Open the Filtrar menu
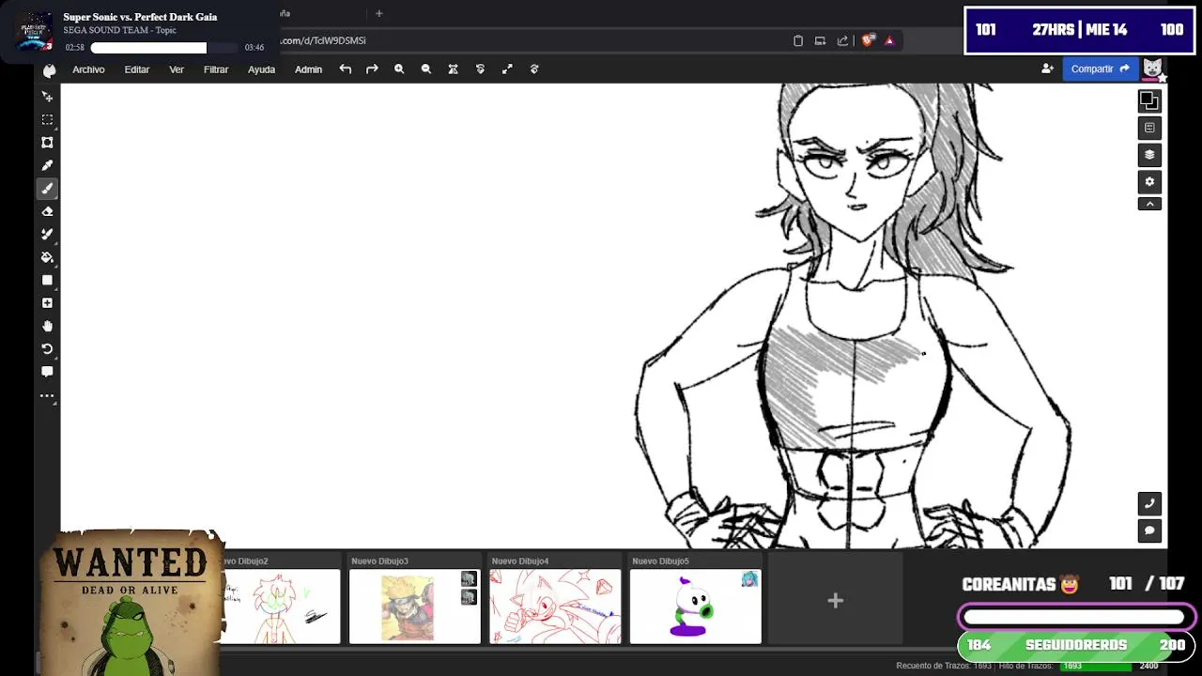The width and height of the screenshot is (1202, 676). pyautogui.click(x=216, y=69)
